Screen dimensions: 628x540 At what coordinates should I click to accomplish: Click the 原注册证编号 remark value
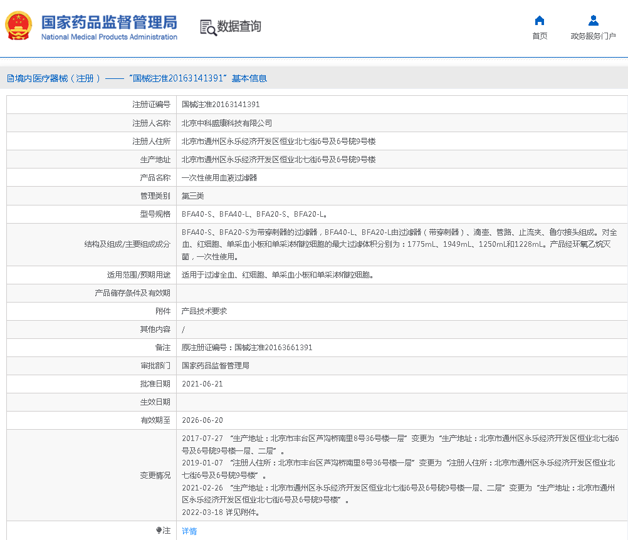pos(246,348)
